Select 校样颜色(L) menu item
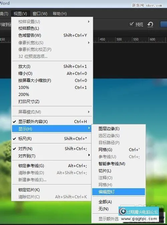Image resolution: width=167 pixels, height=225 pixels. click(x=52, y=28)
